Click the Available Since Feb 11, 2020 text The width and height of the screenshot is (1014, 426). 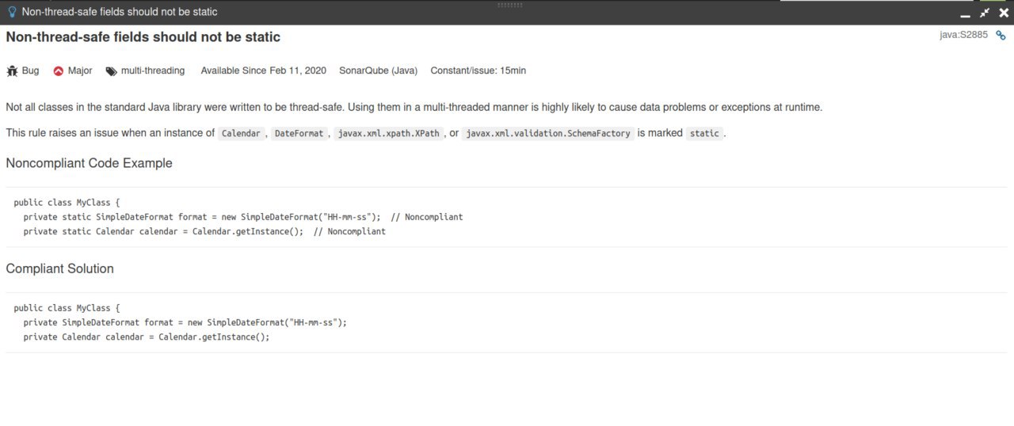263,70
